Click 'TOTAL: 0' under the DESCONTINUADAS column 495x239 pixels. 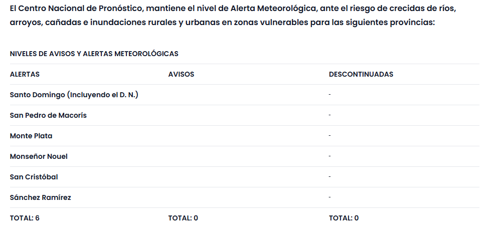(x=344, y=218)
